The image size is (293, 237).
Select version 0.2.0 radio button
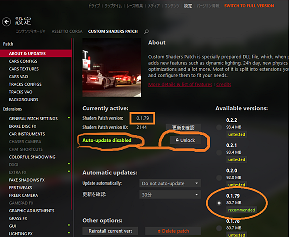pyautogui.click(x=219, y=178)
